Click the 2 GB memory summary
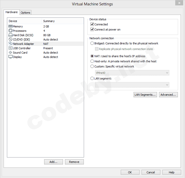The image size is (185, 178). [x=46, y=26]
